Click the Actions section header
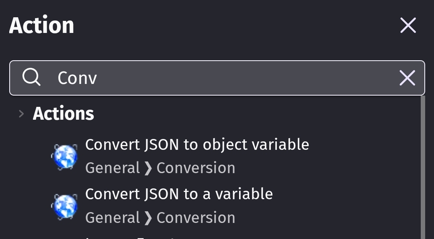Screen dimensions: 434x239 click(63, 114)
